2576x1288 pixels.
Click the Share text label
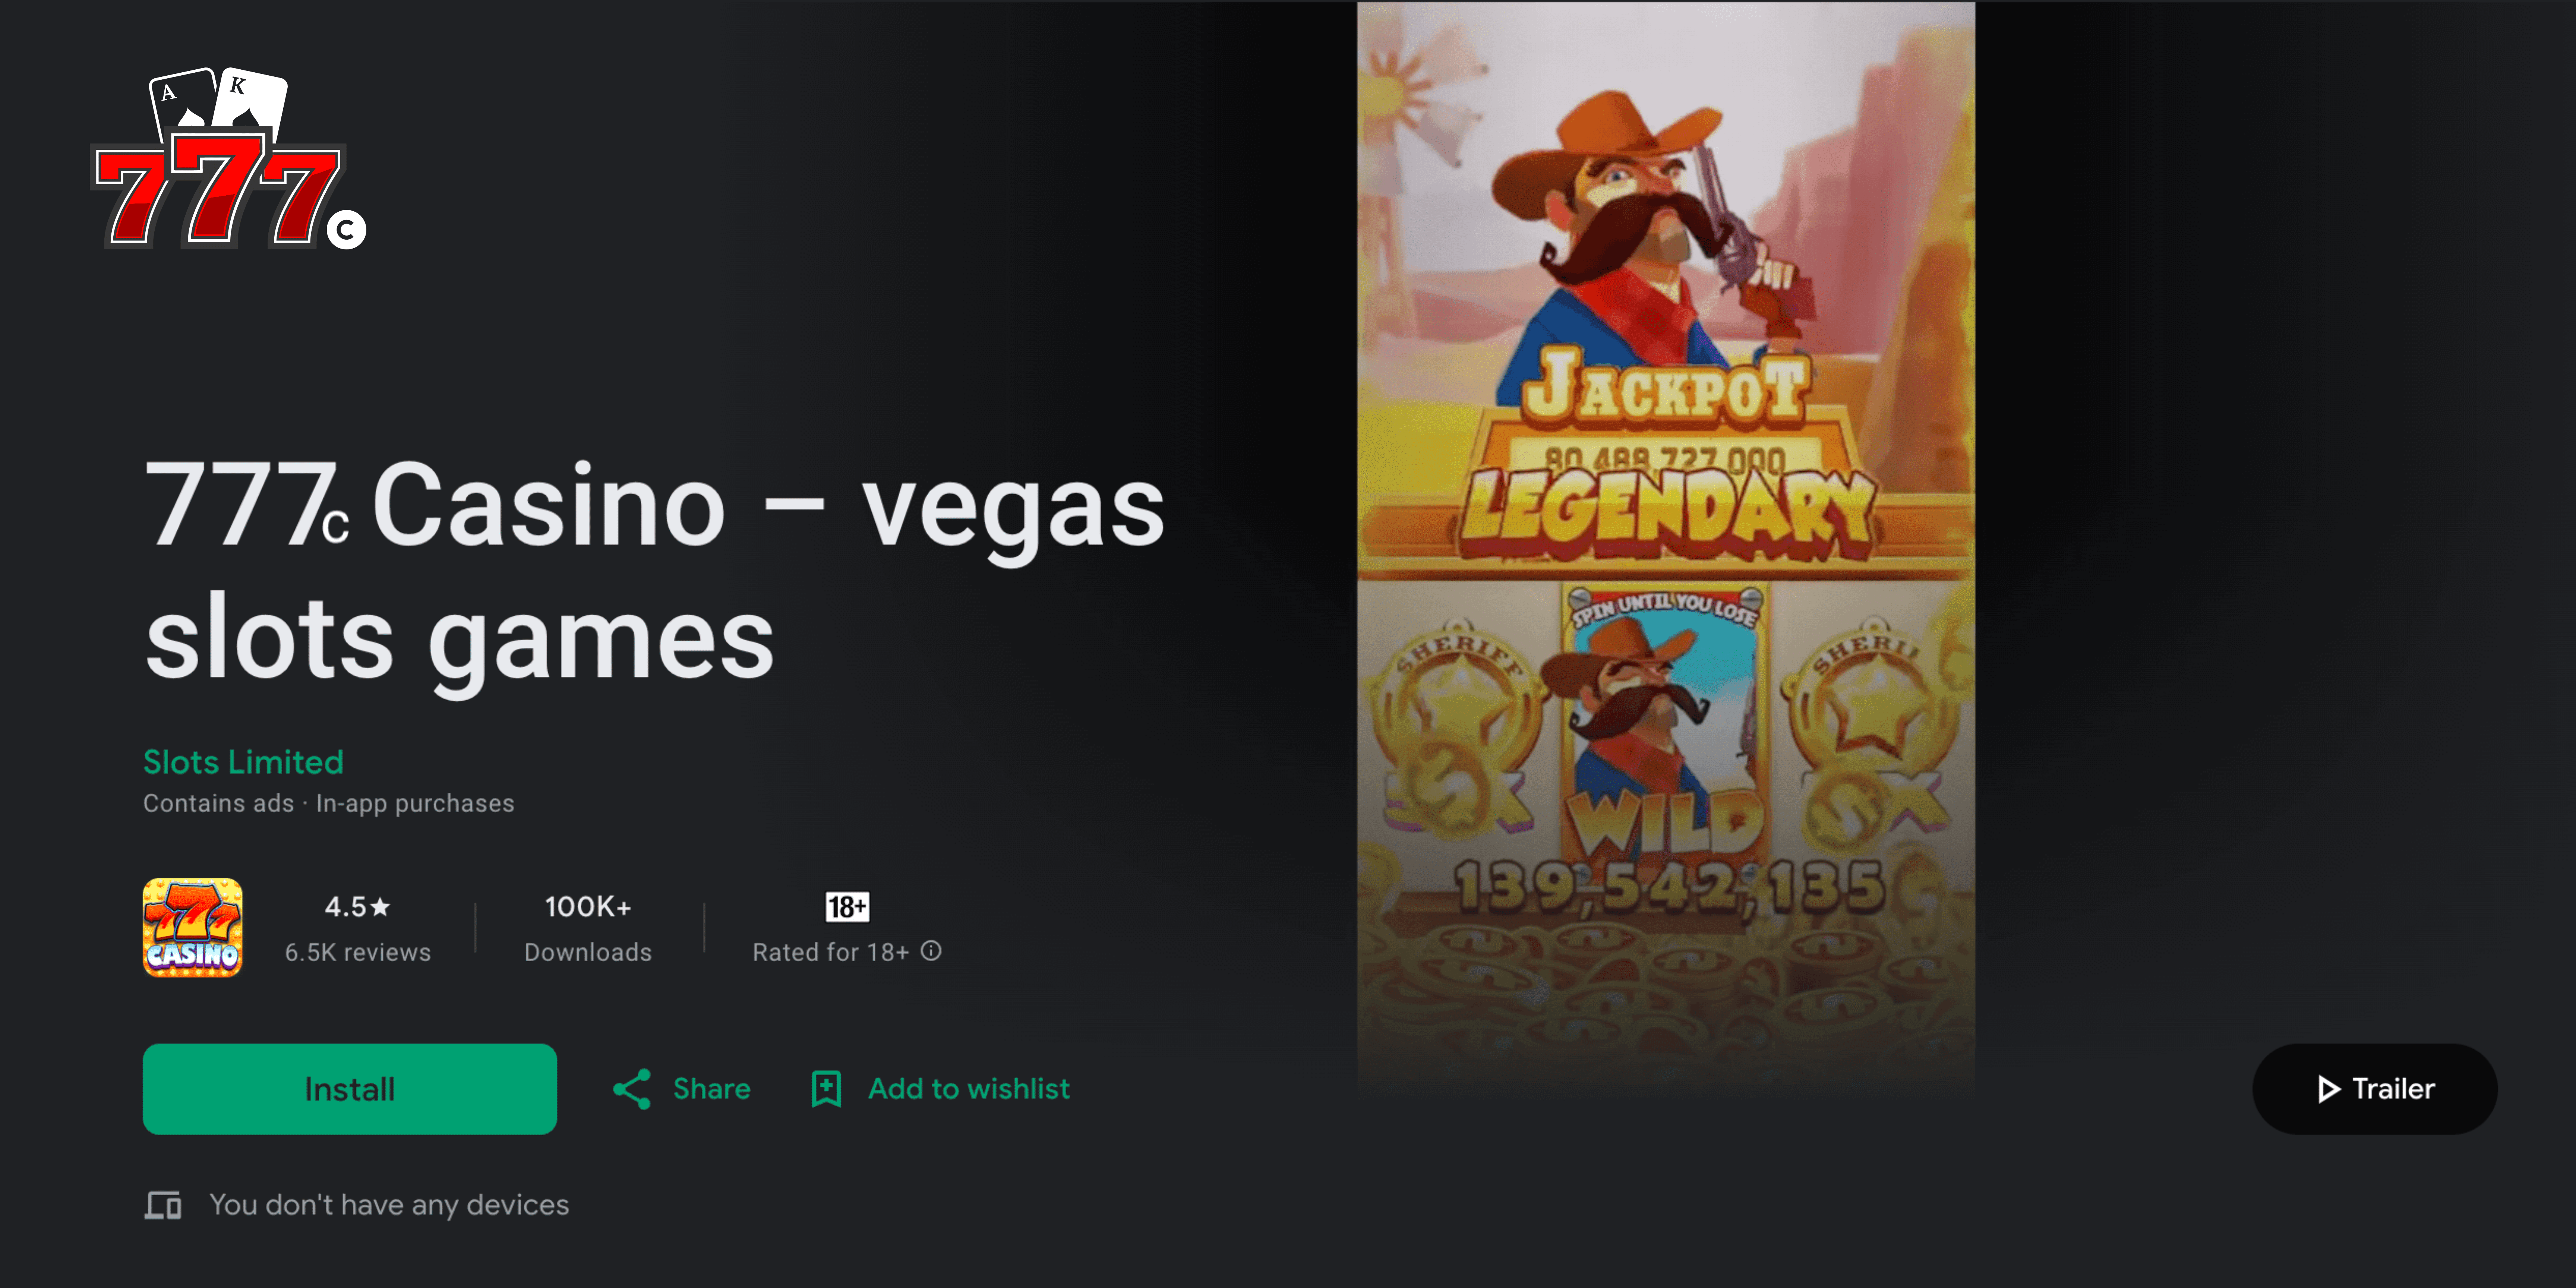[712, 1089]
